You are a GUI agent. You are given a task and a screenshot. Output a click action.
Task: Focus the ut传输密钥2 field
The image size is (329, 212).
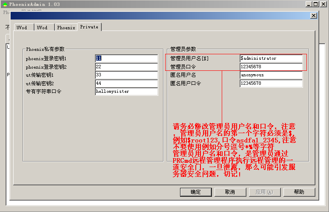click(126, 83)
